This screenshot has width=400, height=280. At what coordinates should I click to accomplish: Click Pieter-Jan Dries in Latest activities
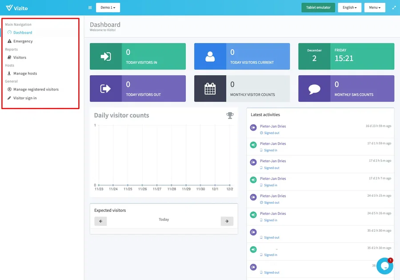click(273, 126)
